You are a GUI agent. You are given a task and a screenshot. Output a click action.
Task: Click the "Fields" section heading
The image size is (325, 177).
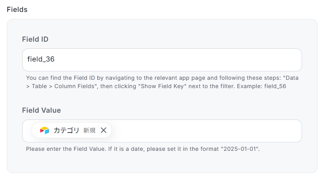(x=17, y=10)
